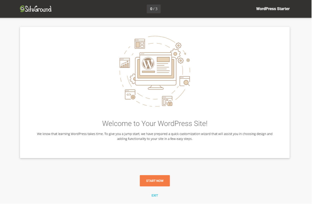Click the dark top navigation bar

tap(100, 9)
